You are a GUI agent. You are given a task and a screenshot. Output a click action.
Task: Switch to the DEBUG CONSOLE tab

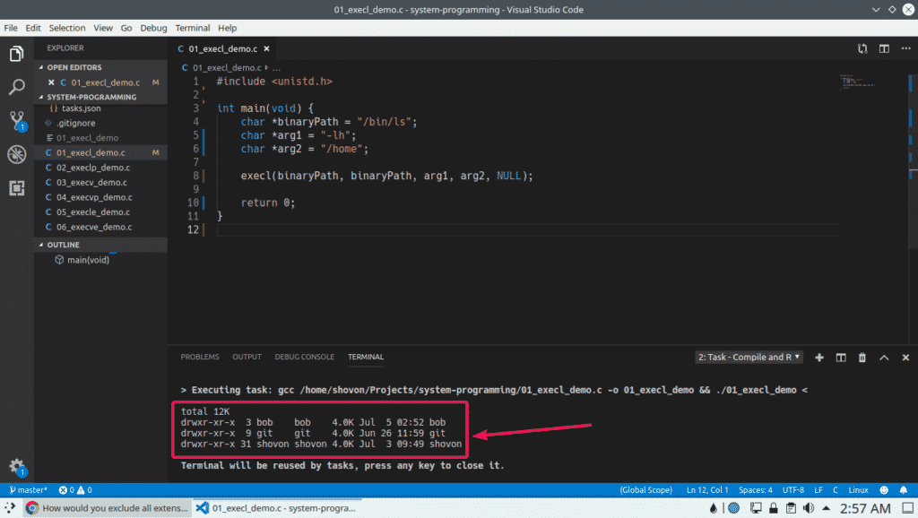click(304, 357)
